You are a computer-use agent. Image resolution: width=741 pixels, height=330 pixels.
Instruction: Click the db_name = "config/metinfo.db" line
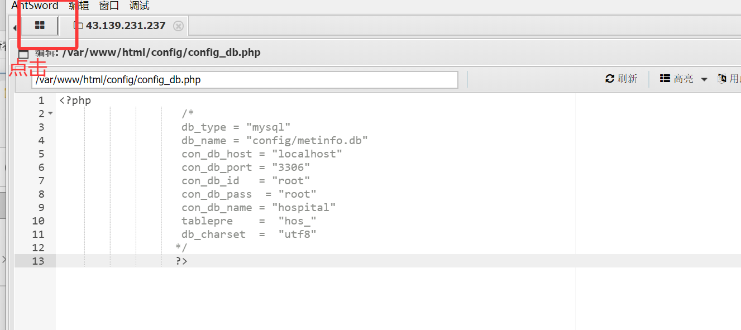pyautogui.click(x=275, y=140)
